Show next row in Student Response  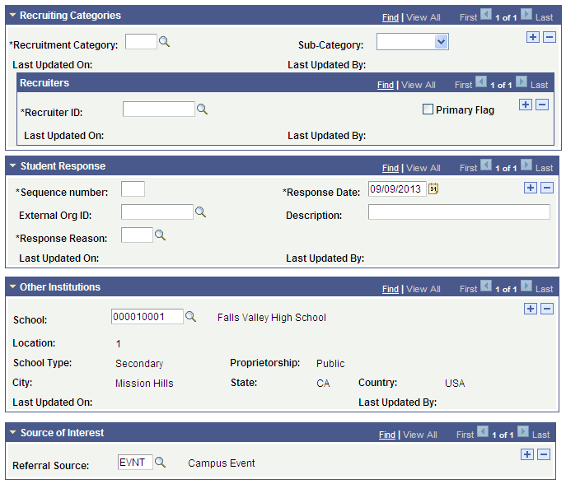point(526,165)
